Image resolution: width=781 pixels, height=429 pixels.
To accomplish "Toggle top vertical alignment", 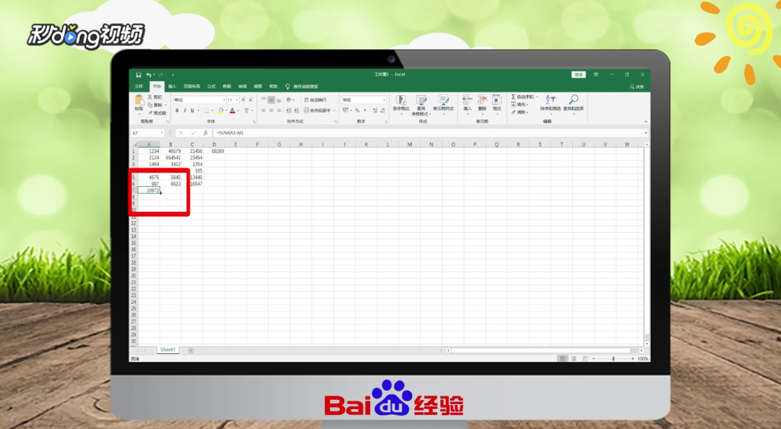I will point(264,100).
